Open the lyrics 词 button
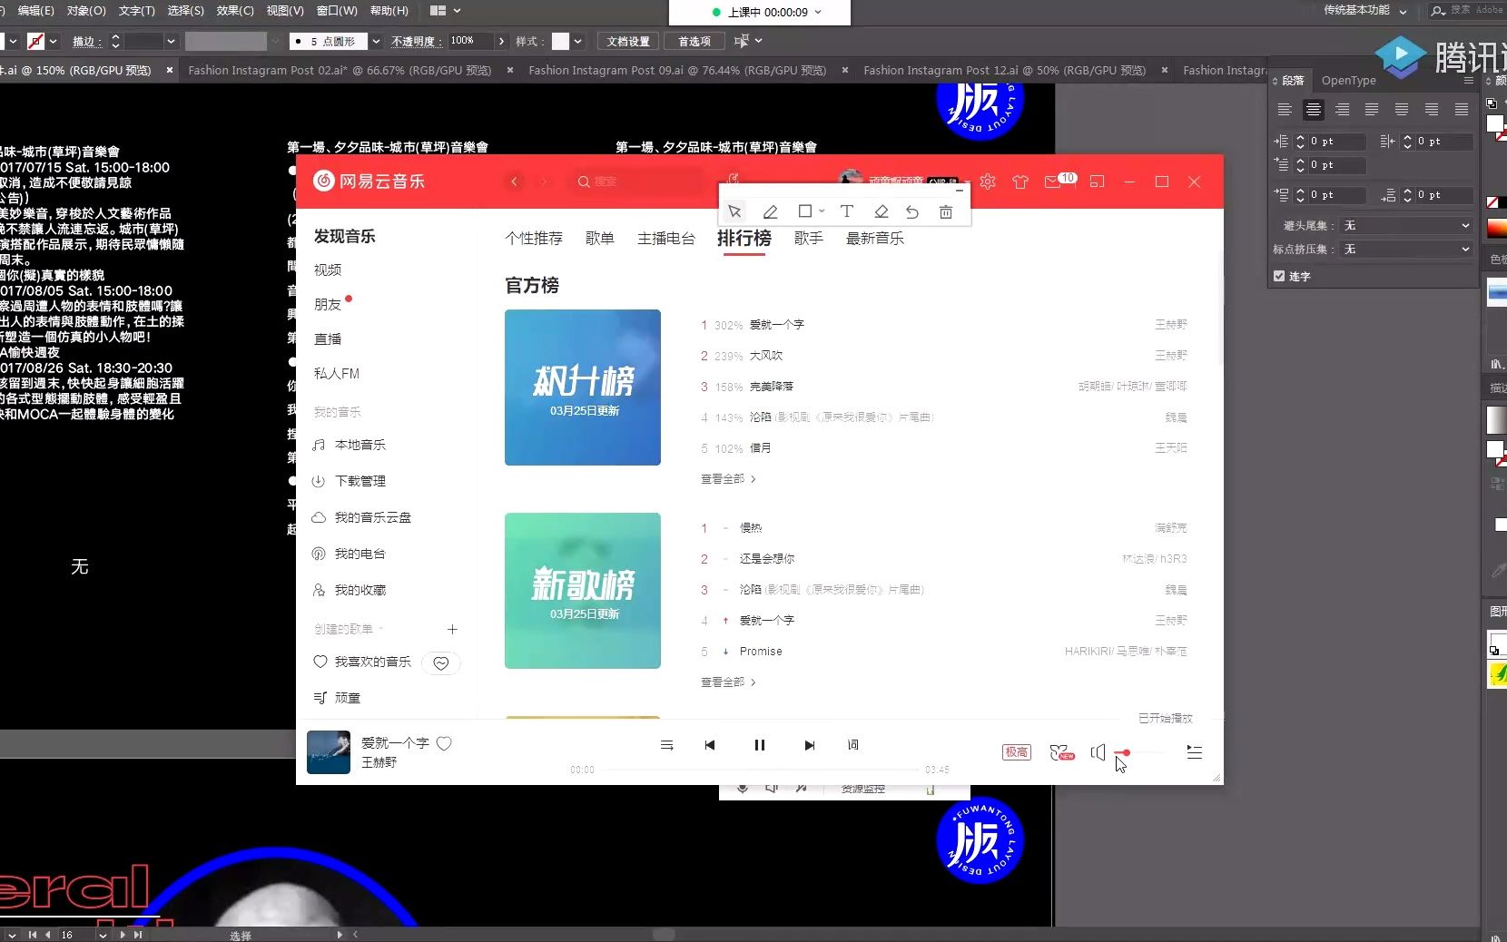The image size is (1507, 942). [852, 745]
